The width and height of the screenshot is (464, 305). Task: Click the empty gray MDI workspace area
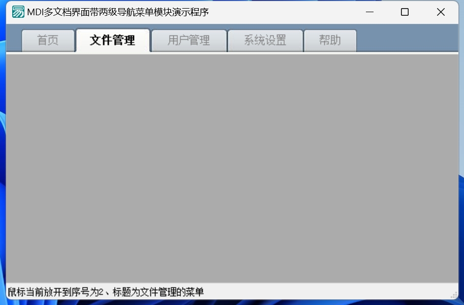[x=232, y=168]
